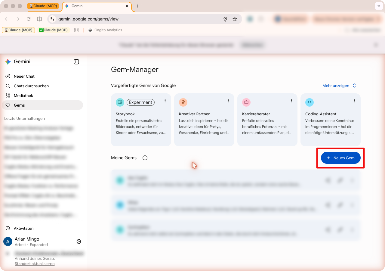Click the site info icon in address bar
Image resolution: width=385 pixels, height=271 pixels.
[x=52, y=19]
